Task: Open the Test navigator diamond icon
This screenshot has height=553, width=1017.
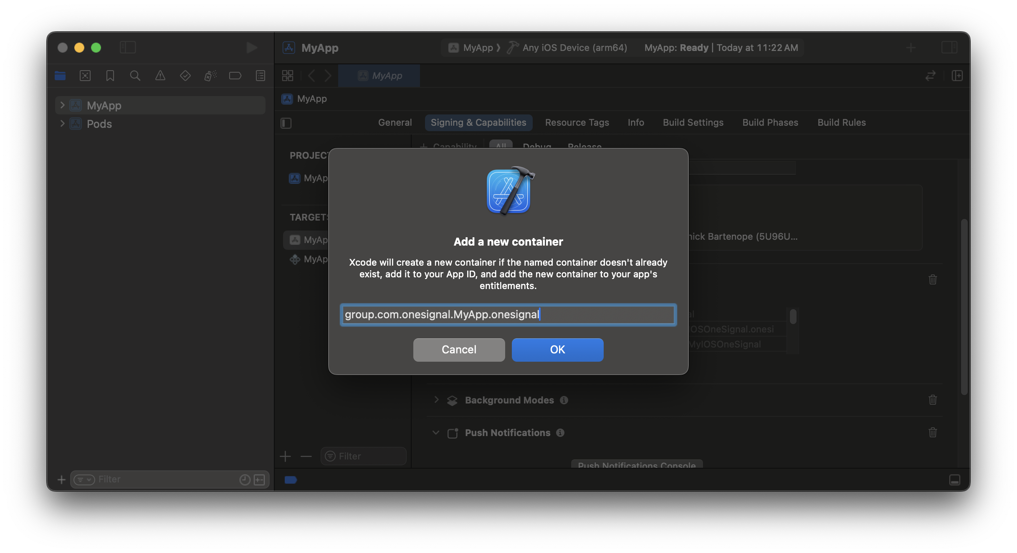Action: pos(185,76)
